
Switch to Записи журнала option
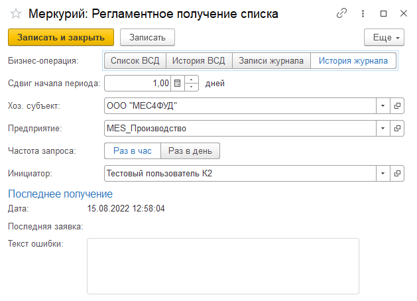(x=271, y=61)
